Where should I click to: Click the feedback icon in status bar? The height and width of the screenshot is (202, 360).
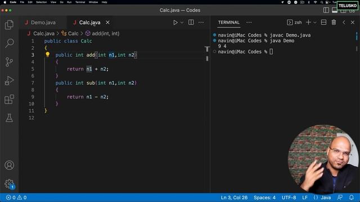click(x=340, y=198)
